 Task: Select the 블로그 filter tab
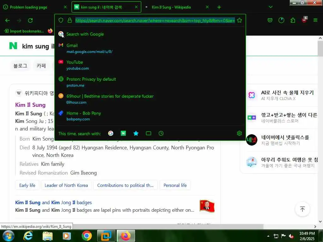(20, 66)
